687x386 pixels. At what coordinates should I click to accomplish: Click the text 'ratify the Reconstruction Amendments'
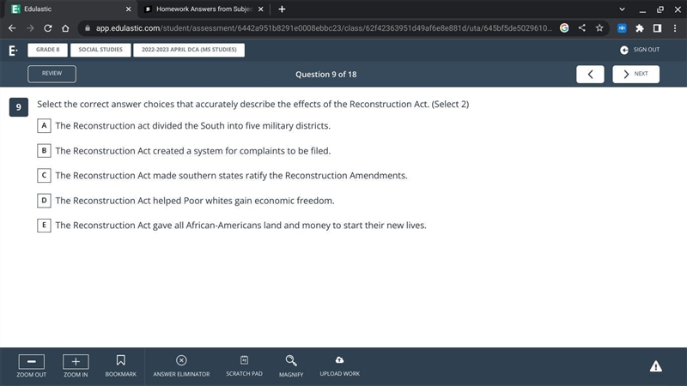coord(326,176)
